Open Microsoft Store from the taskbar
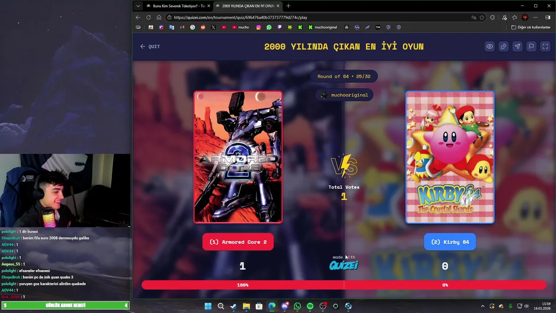The height and width of the screenshot is (313, 556). (x=259, y=306)
